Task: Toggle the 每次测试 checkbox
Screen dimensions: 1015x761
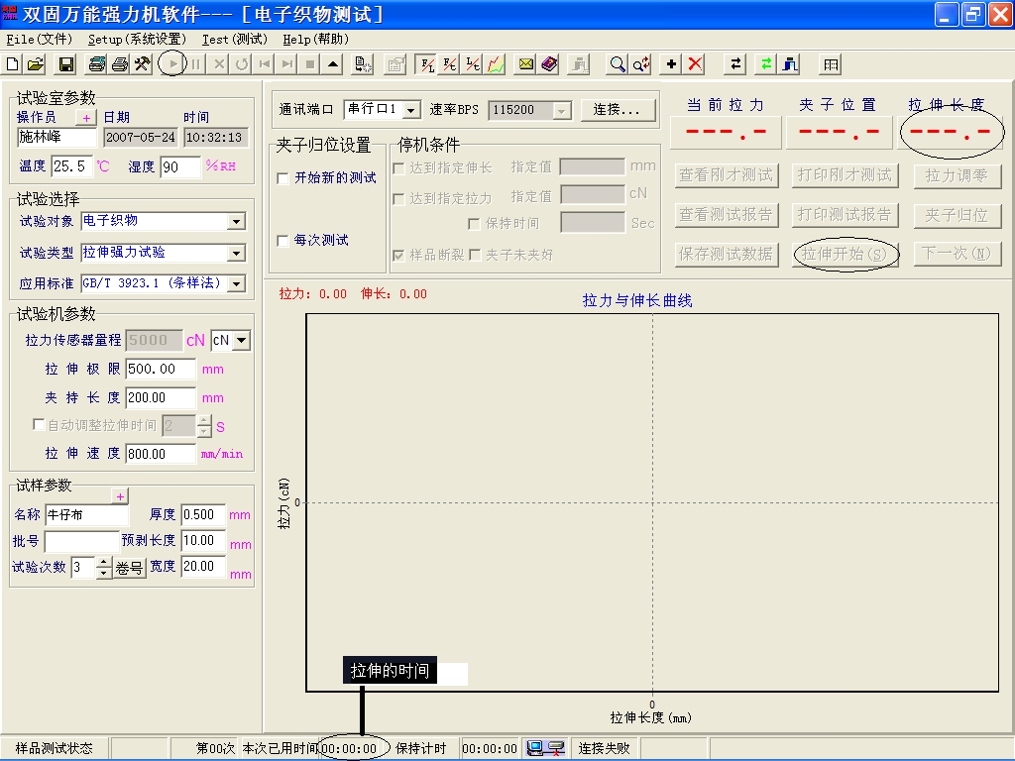Action: click(283, 241)
